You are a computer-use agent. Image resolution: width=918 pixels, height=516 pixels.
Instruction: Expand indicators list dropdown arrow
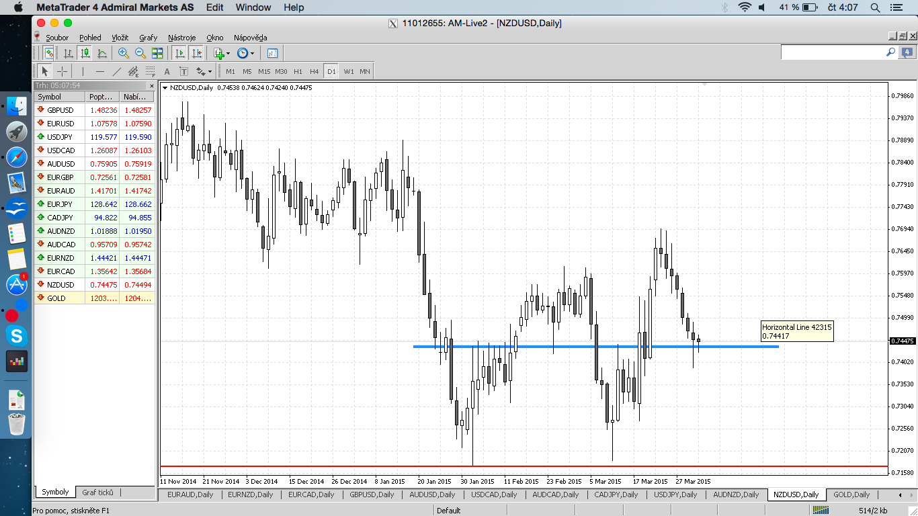(x=228, y=53)
